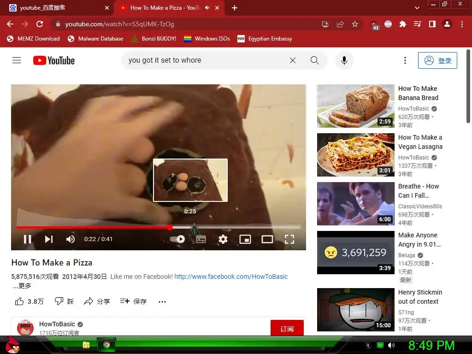Open the YouTube hamburger guide menu
The width and height of the screenshot is (472, 354).
pos(17,60)
